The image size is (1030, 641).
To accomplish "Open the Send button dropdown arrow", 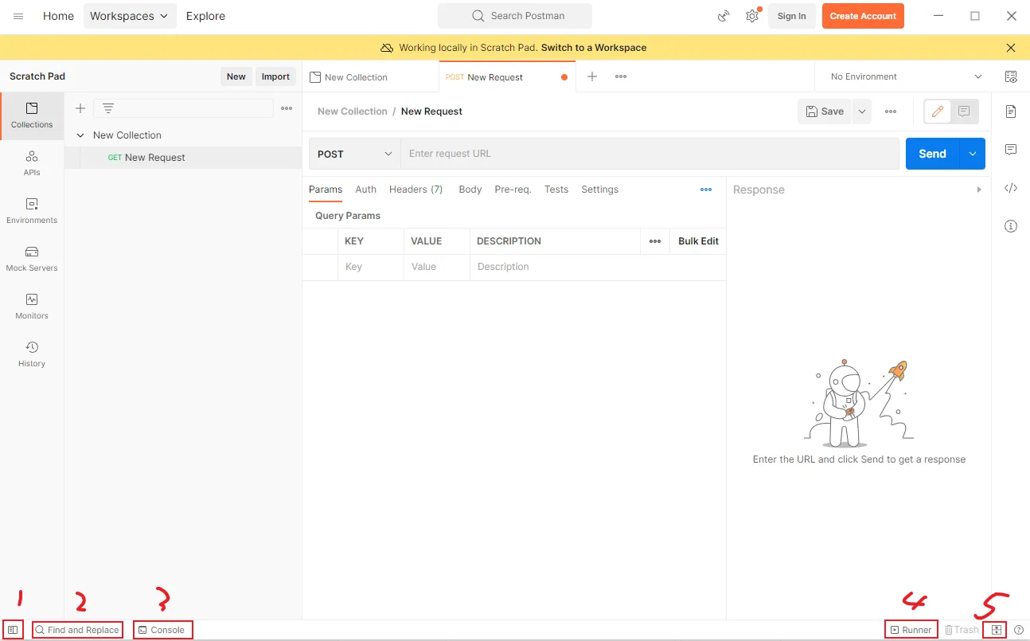I will [x=973, y=154].
